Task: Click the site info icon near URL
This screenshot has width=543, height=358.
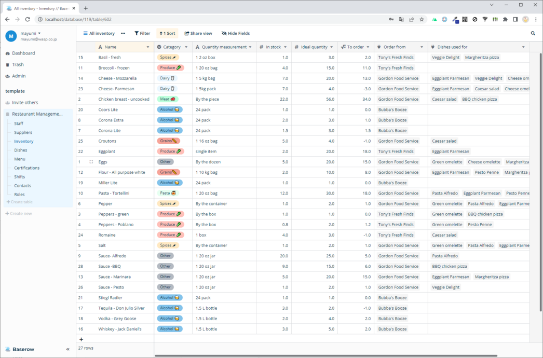Action: coord(40,19)
